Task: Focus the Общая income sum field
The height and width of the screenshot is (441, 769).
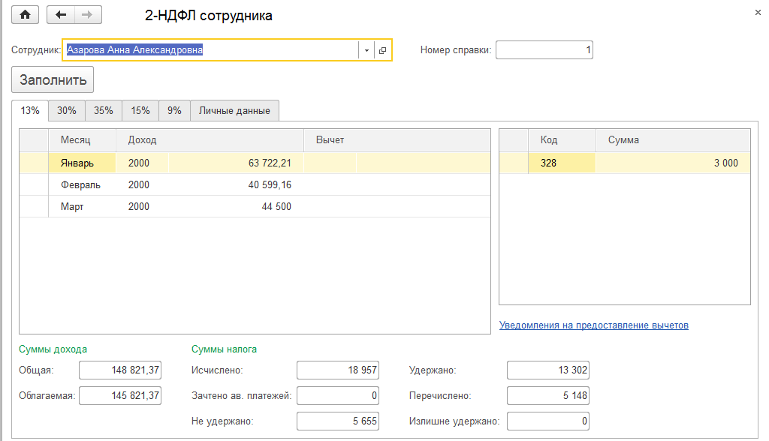Action: coord(120,370)
